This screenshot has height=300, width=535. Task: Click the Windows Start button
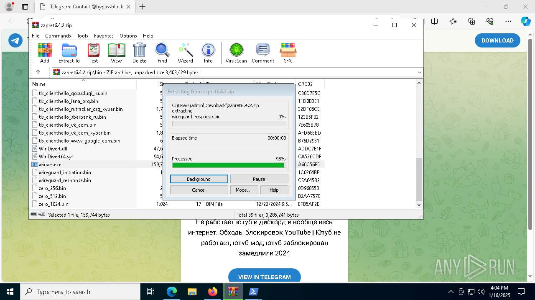(10, 292)
